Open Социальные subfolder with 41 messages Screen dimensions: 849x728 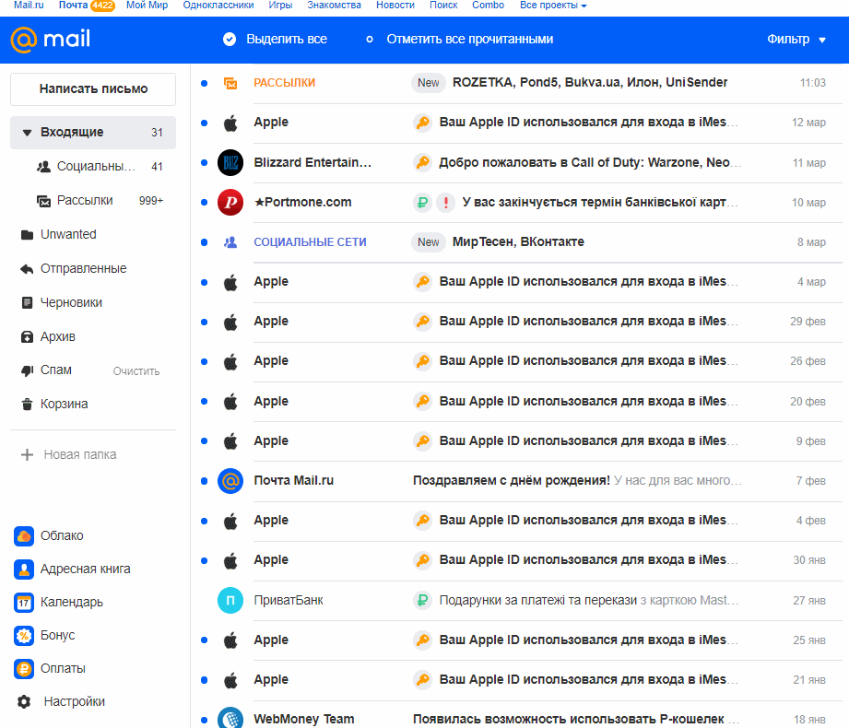tap(93, 167)
